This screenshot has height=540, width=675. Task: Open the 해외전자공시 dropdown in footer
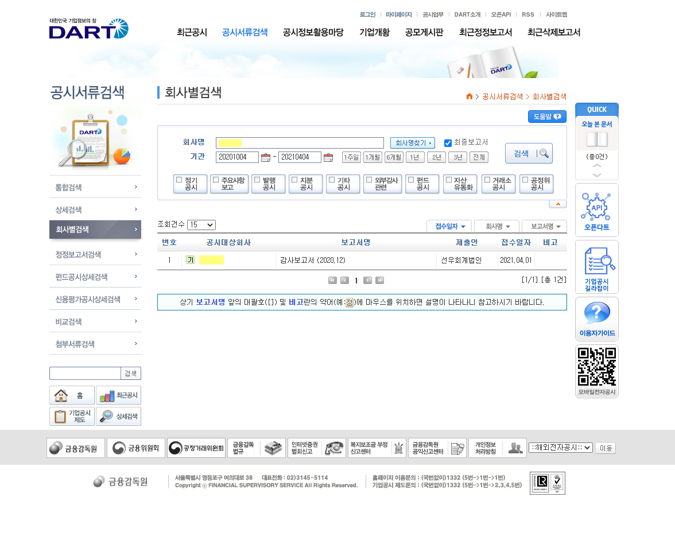click(560, 448)
